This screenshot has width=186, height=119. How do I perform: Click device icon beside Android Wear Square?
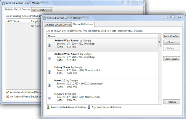coord(49,59)
